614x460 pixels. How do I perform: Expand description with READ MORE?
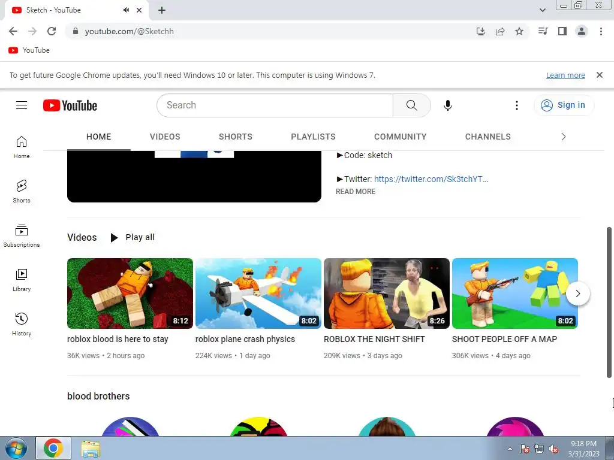(x=356, y=191)
